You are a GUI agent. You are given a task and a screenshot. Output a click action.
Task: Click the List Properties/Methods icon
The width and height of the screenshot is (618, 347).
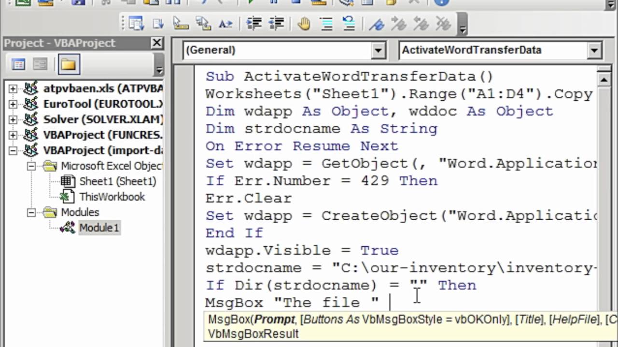(x=137, y=24)
